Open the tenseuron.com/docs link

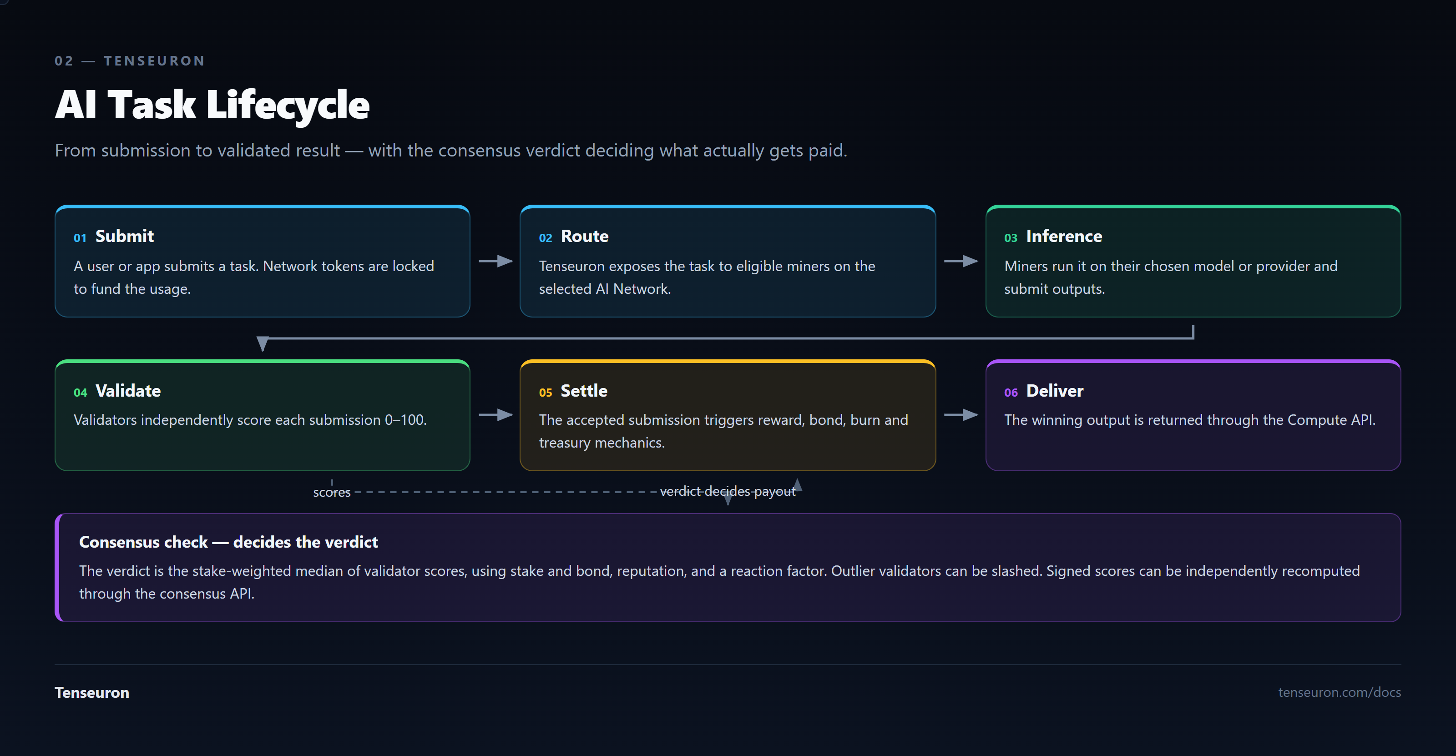1340,693
